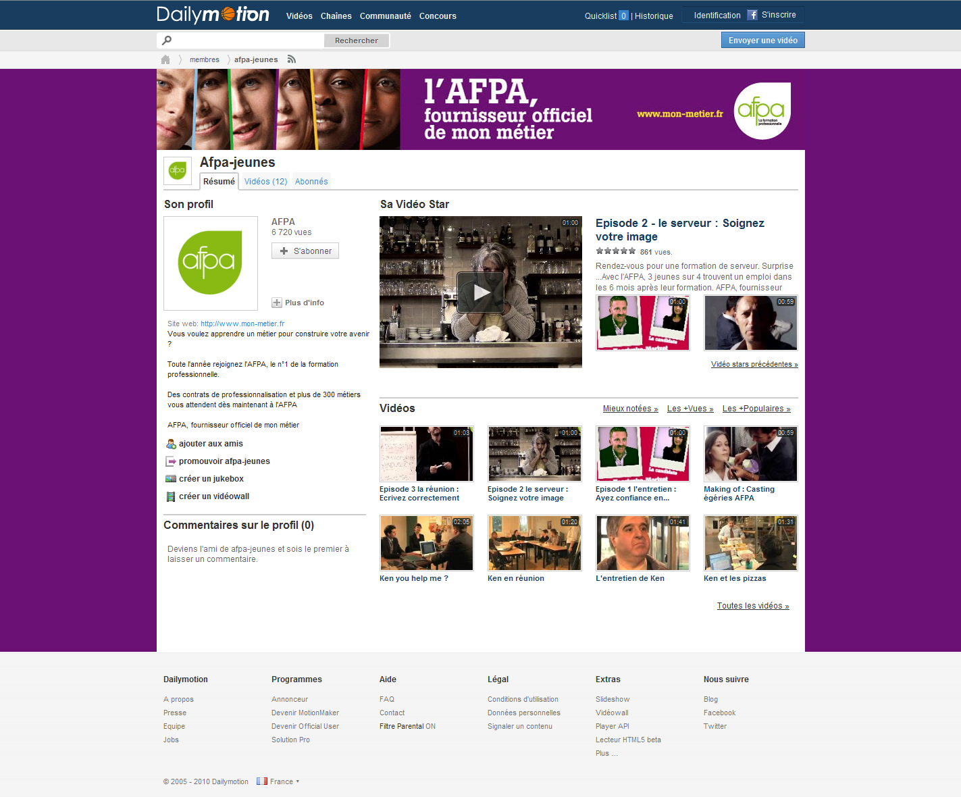Open 'Devenir MotionMaker' footer link
The width and height of the screenshot is (961, 797).
[305, 713]
